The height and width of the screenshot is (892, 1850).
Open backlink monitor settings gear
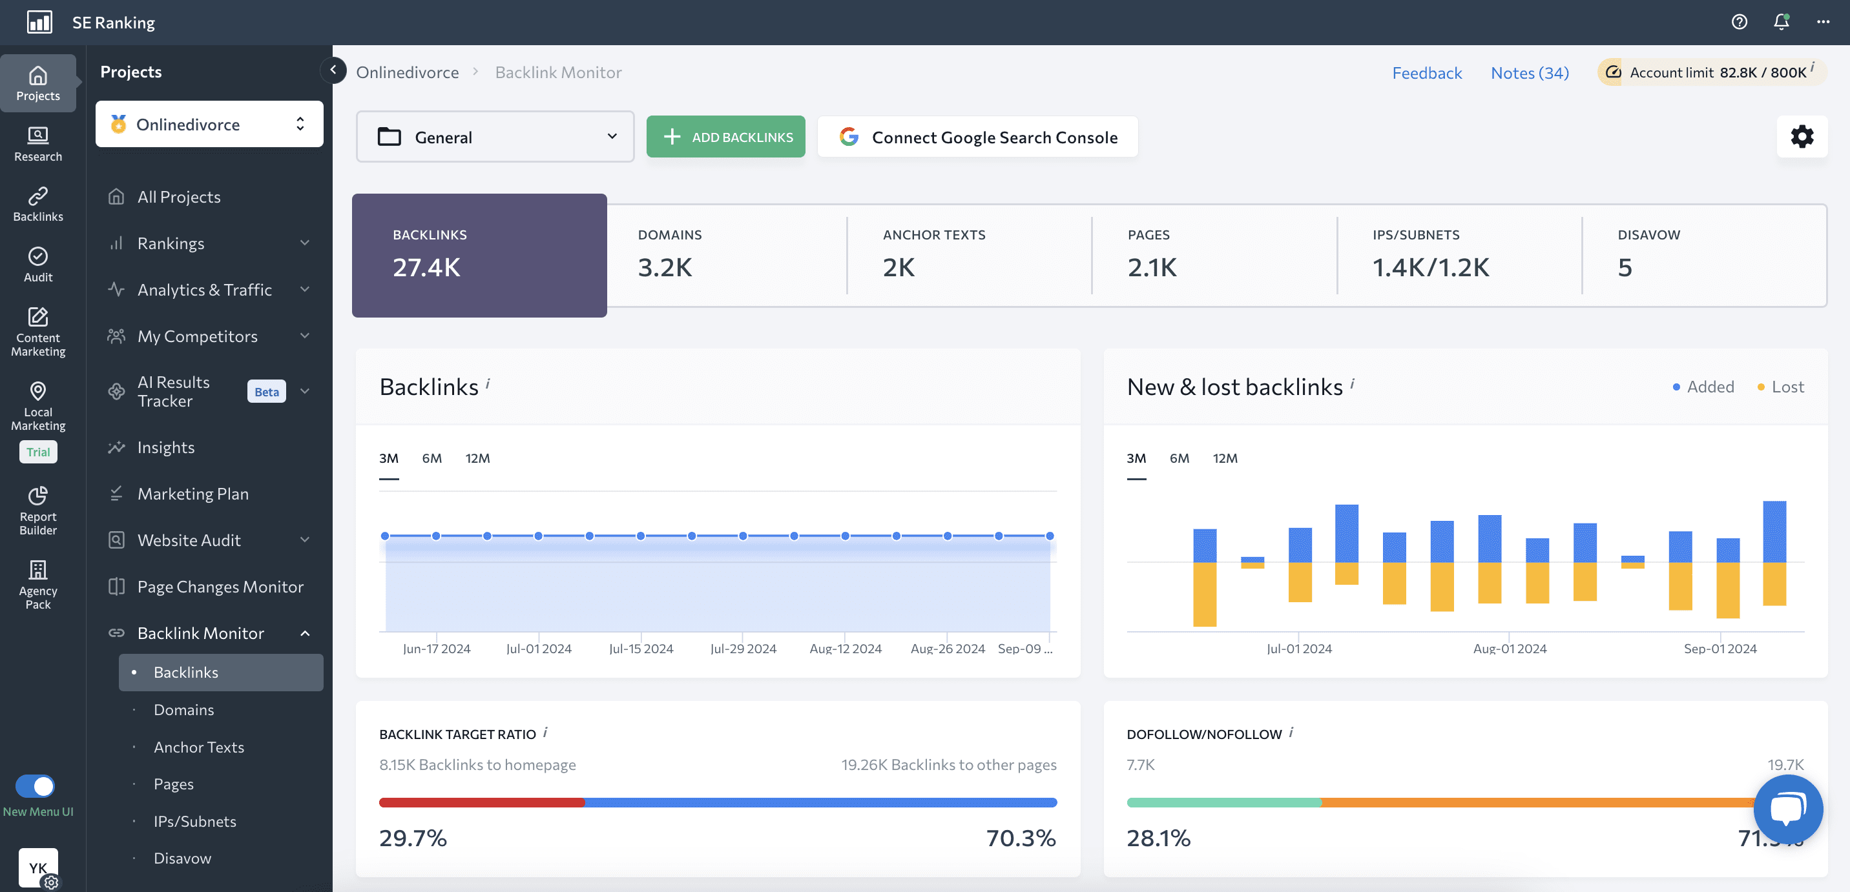[1802, 136]
